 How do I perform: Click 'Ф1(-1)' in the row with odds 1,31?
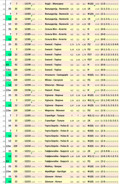[x=91, y=100]
